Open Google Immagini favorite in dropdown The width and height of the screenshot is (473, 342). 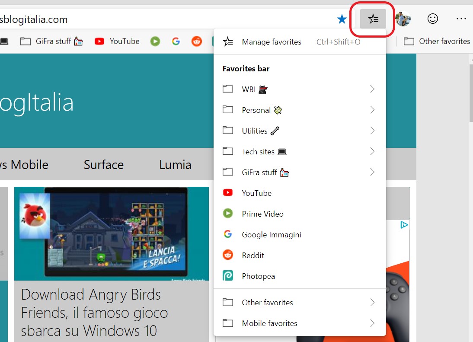click(x=300, y=235)
